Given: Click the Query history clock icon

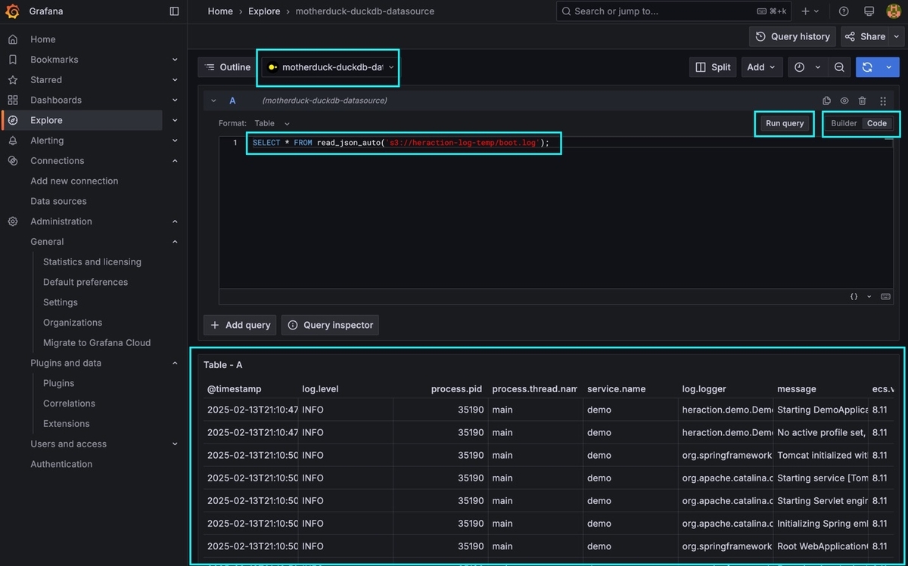Looking at the screenshot, I should (x=760, y=36).
